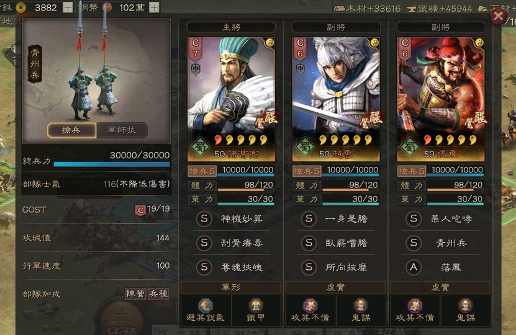Viewport: 516px width, 335px height.
Task: Open the 陣營 bonus details
Action: pyautogui.click(x=136, y=293)
